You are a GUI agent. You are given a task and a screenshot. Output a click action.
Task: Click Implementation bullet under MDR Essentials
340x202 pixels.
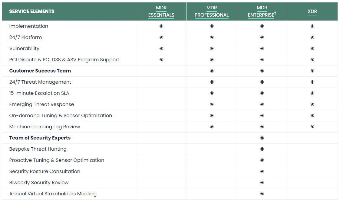(161, 26)
